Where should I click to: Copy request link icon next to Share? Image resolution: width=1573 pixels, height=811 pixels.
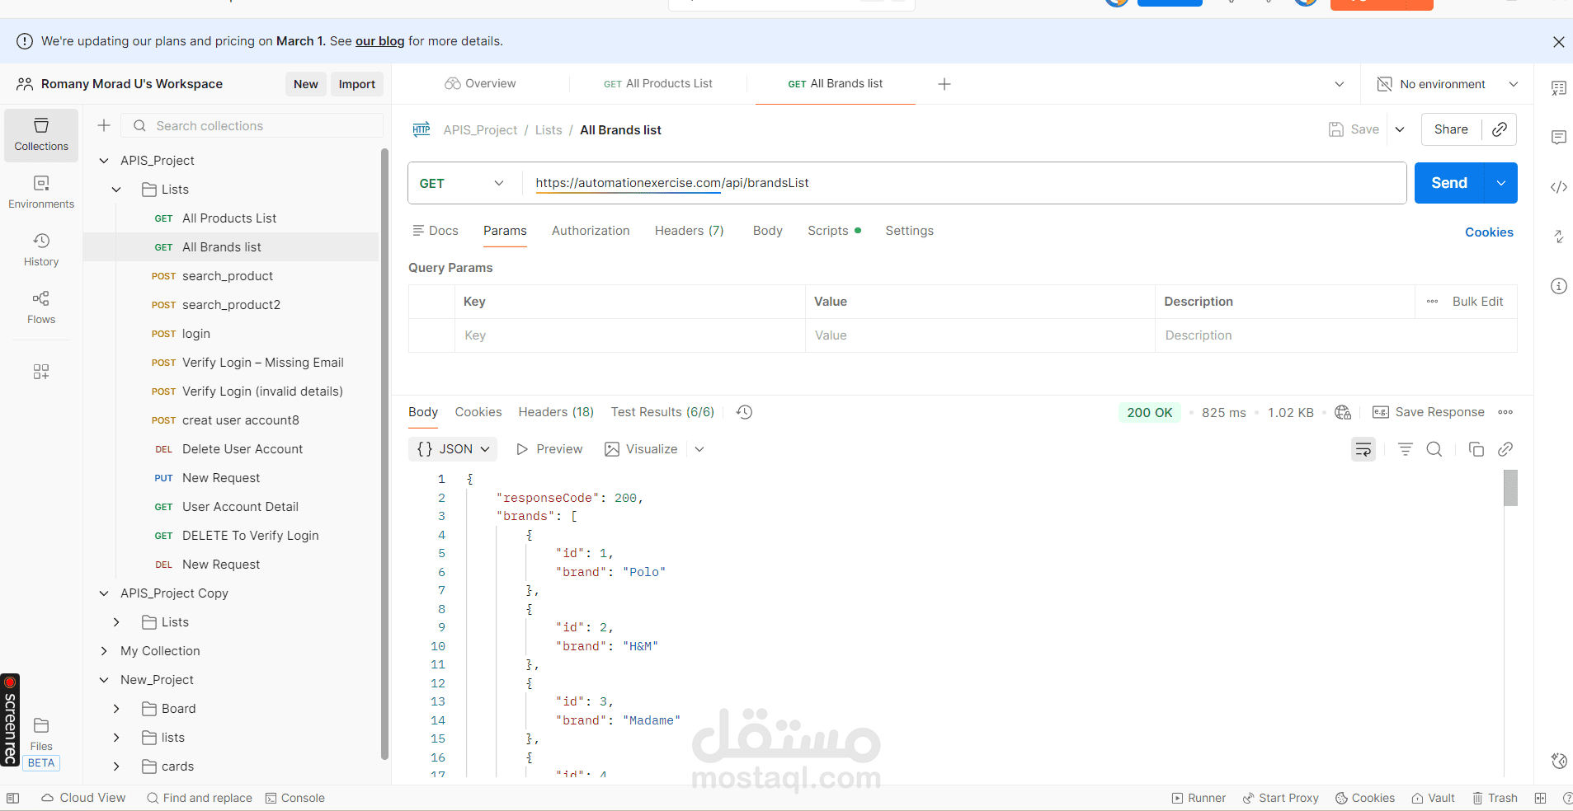point(1500,129)
